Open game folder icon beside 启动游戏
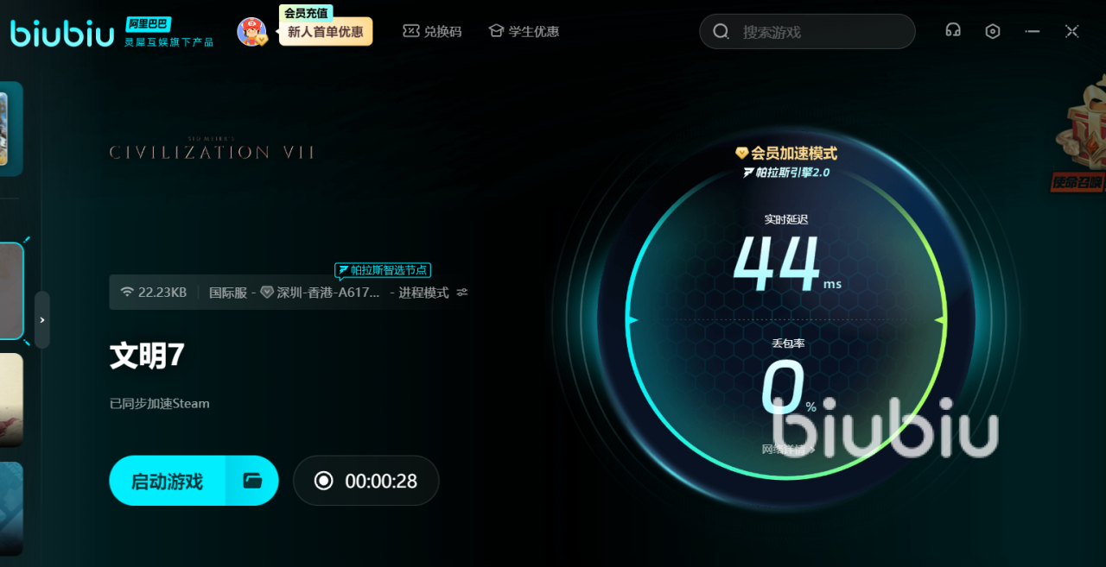The height and width of the screenshot is (567, 1106). tap(252, 481)
